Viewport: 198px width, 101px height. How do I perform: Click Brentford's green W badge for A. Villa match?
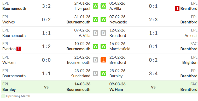(x=103, y=6)
